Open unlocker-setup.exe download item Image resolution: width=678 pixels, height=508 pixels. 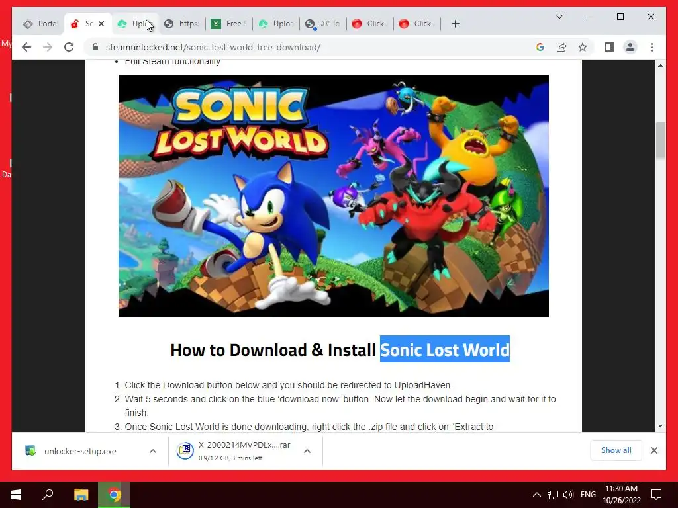(80, 451)
